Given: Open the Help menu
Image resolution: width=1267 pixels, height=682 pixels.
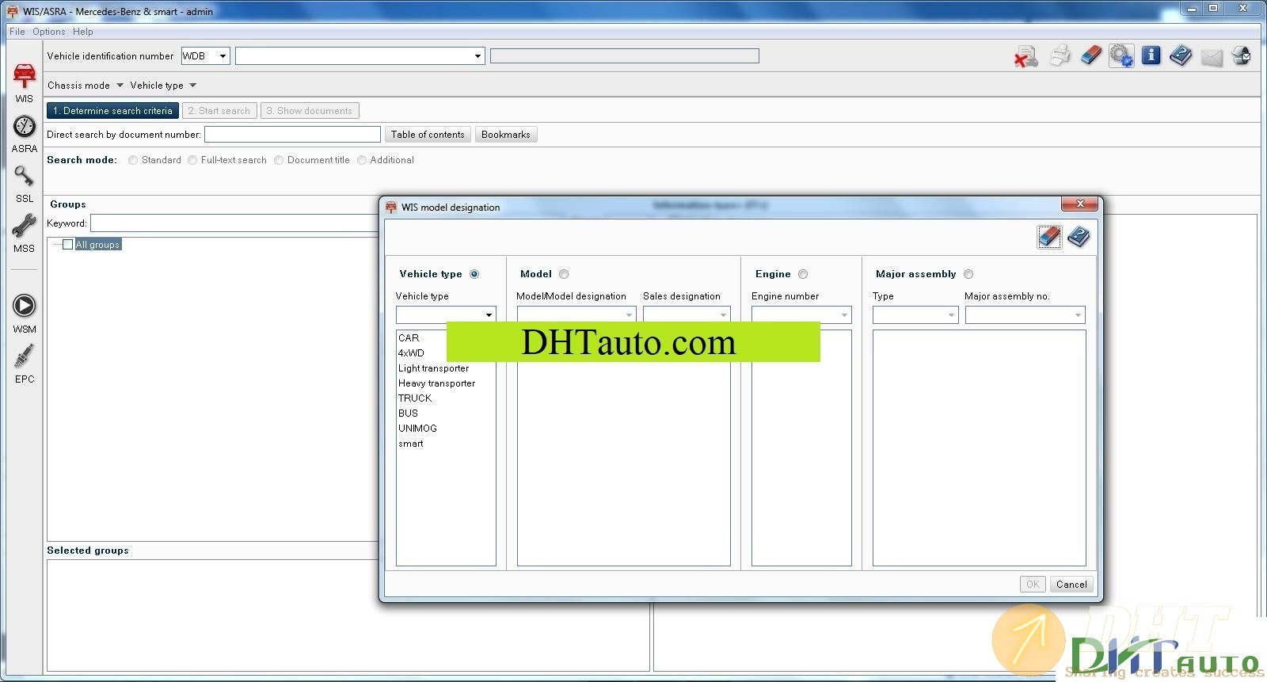Looking at the screenshot, I should click(82, 32).
